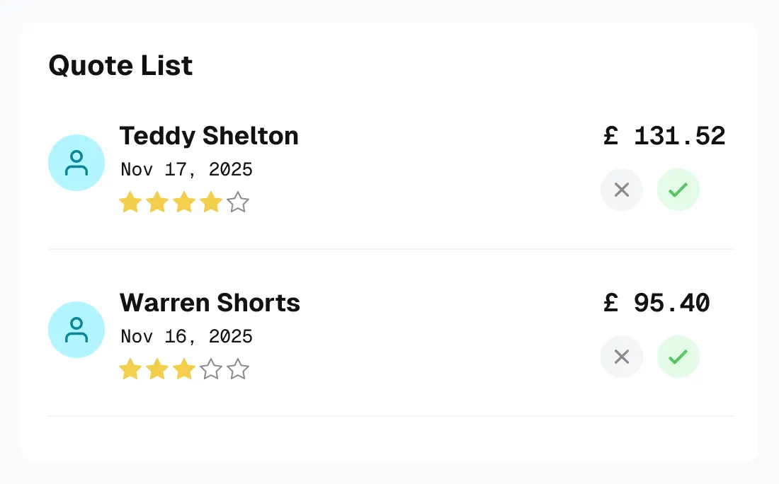Click Teddy Shelton's first gold star
This screenshot has height=484, width=779.
[x=130, y=203]
